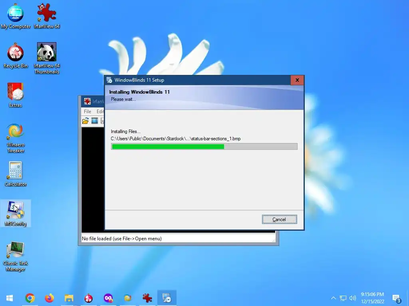Click the network tray icon
This screenshot has width=409, height=306.
click(343, 298)
